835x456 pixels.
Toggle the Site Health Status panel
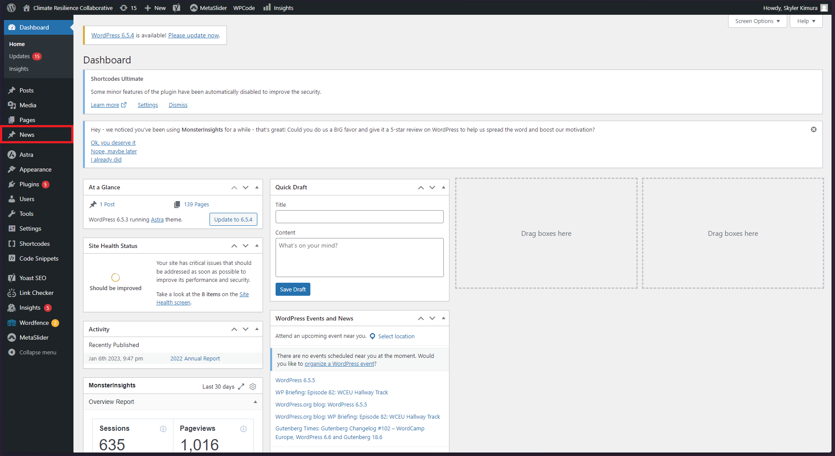[x=257, y=246]
